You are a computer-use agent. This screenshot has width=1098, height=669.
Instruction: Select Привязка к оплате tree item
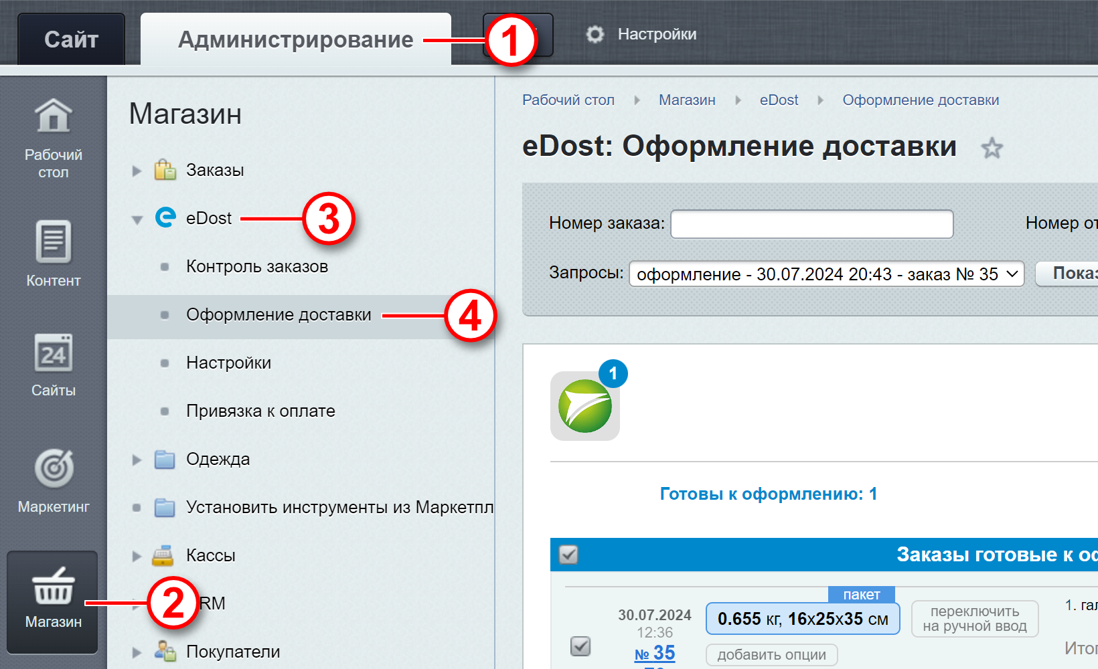(260, 411)
